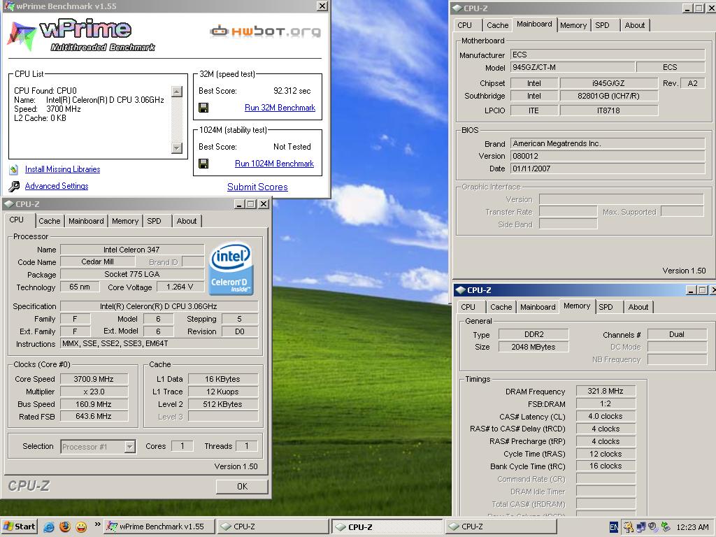Click the CAS# Latency 4.0 clocks field
Image resolution: width=716 pixels, height=537 pixels.
pyautogui.click(x=606, y=417)
